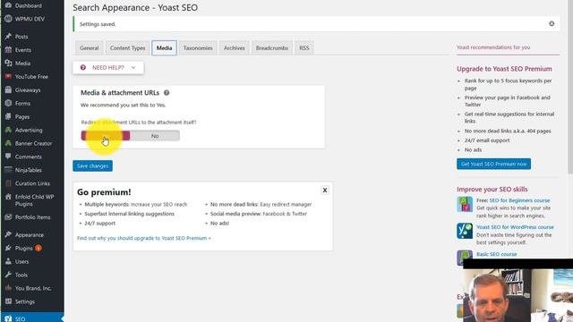Click the Pages icon
This screenshot has width=573, height=322.
point(8,116)
